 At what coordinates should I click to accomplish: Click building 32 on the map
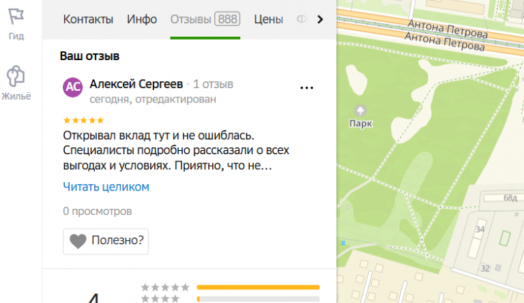click(x=485, y=268)
